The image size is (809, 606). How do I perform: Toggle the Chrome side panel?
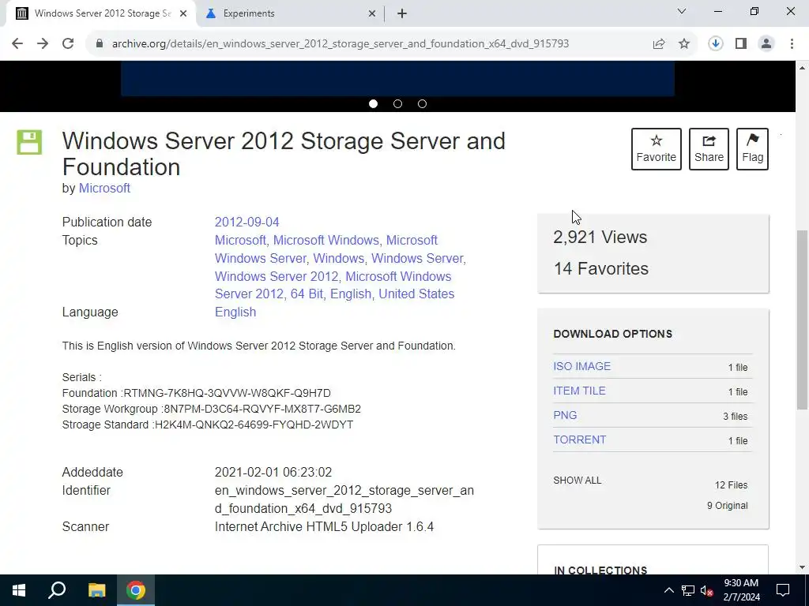[741, 44]
